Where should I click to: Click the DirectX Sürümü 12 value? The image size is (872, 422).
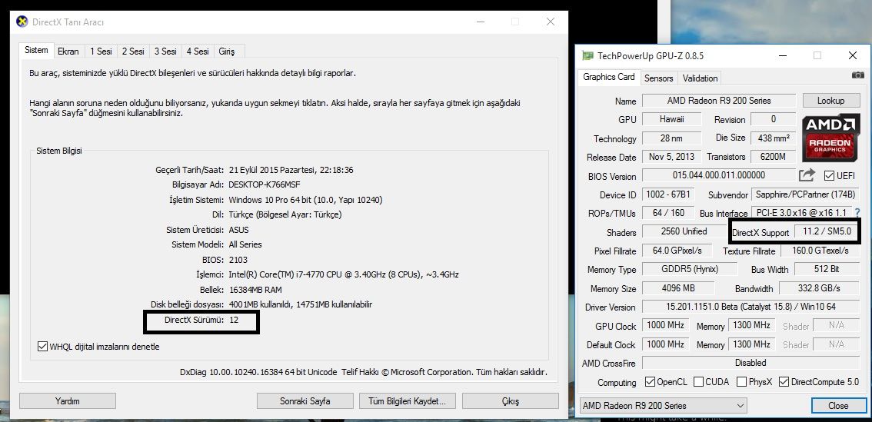[234, 320]
